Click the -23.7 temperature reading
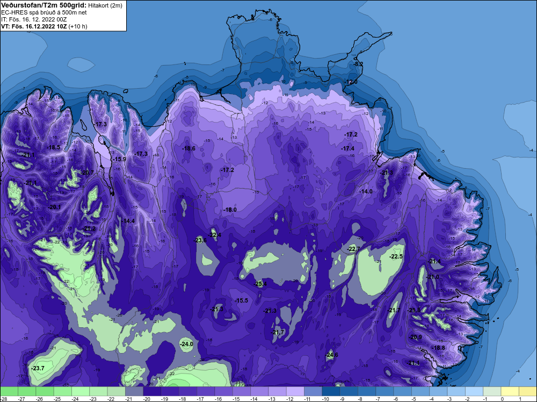The width and height of the screenshot is (537, 402). tap(38, 368)
